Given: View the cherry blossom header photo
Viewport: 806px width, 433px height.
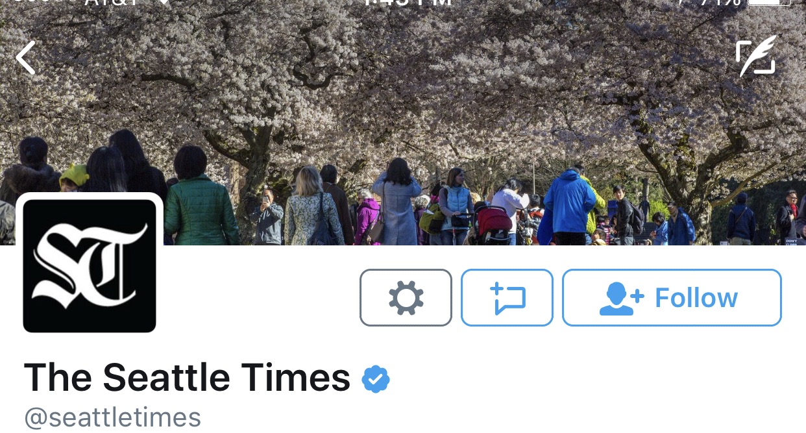Looking at the screenshot, I should tap(402, 123).
